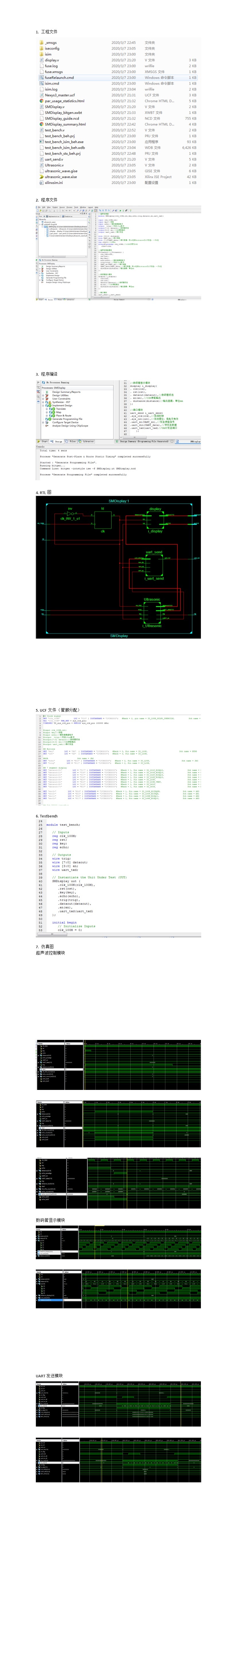Select Design Summary/Reports in Processes tree
Image resolution: width=237 pixels, height=1680 pixels.
click(66, 392)
